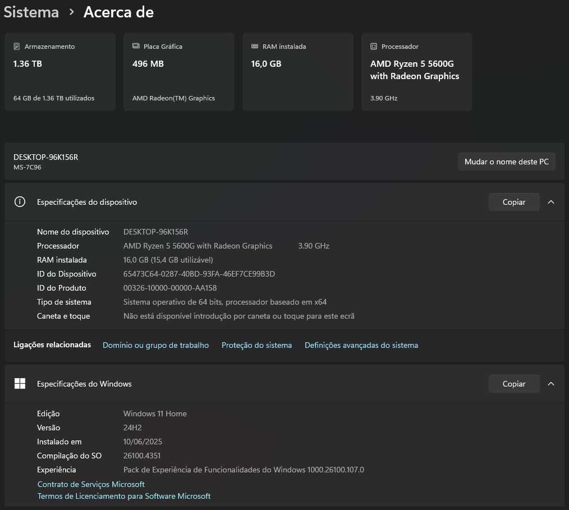
Task: Click the Ligações relacionadas label
Action: pos(52,345)
